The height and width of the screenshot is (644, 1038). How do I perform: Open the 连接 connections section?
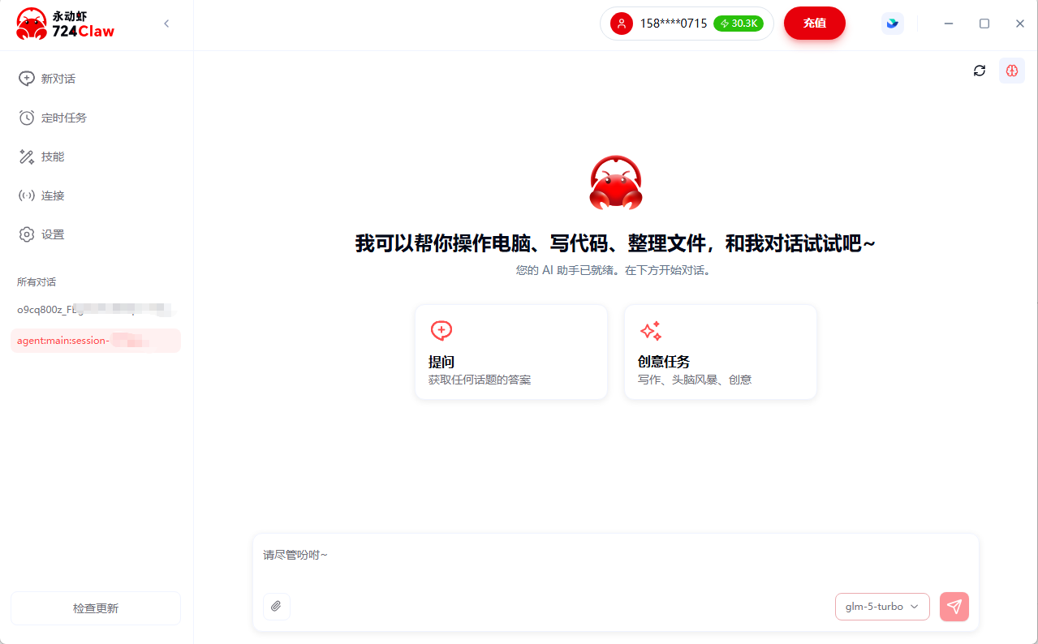pos(51,195)
